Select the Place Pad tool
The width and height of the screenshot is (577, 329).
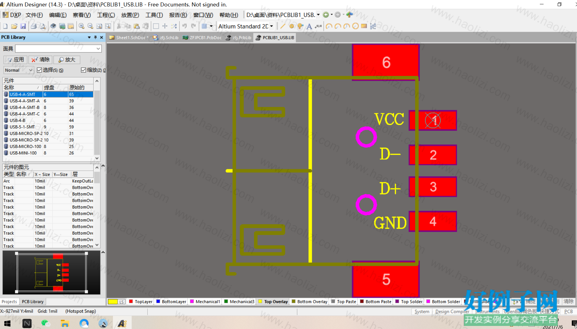[x=292, y=26]
